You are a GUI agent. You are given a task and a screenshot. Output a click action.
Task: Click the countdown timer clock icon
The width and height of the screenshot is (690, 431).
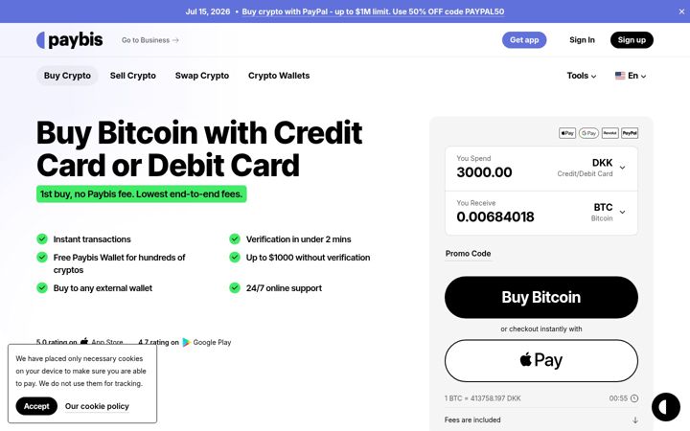coord(634,398)
